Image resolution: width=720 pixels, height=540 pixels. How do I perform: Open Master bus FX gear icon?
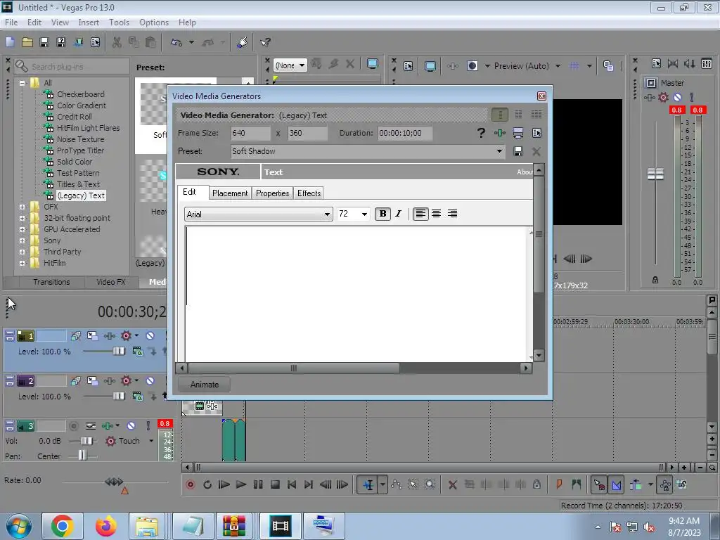coord(663,97)
